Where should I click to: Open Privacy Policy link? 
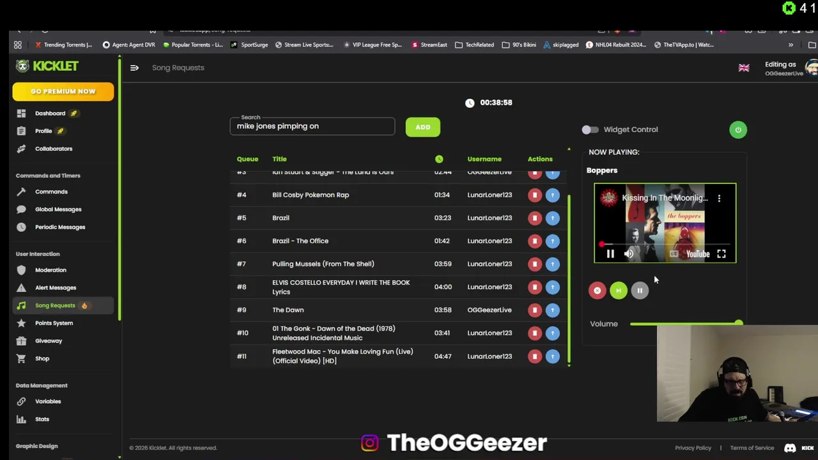coord(693,448)
